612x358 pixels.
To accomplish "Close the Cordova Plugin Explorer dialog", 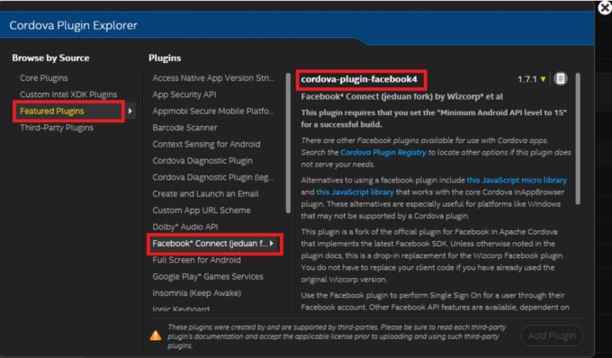I will tap(605, 7).
